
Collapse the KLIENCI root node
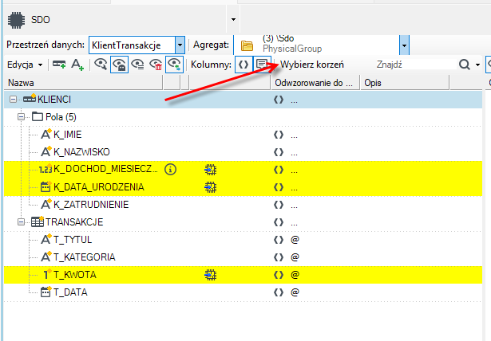click(x=13, y=100)
